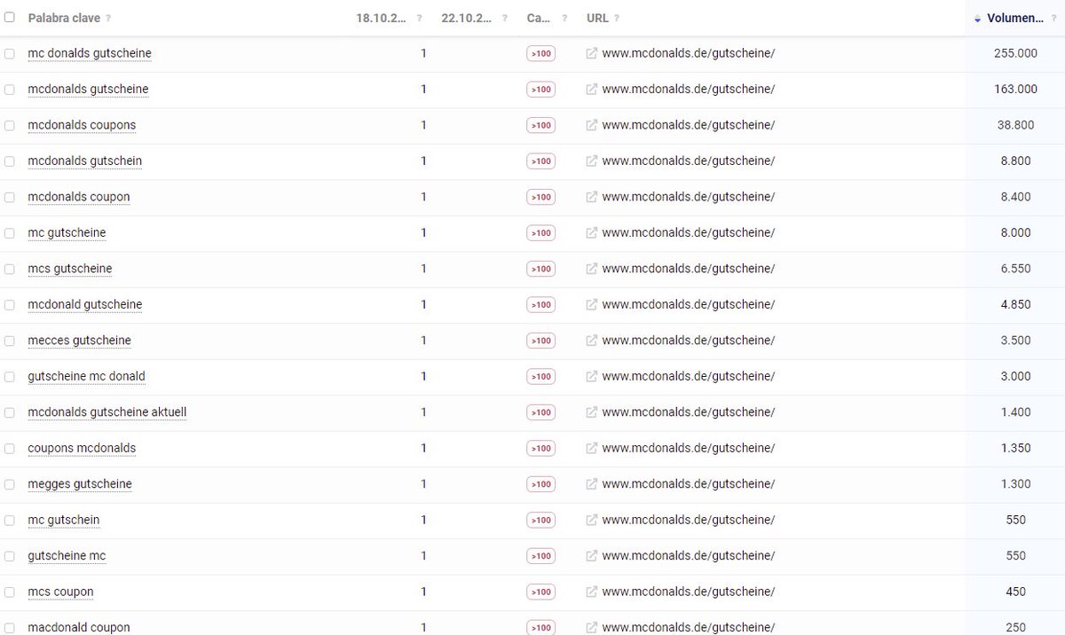Check the box for 'coupons mcdonalds'

9,449
